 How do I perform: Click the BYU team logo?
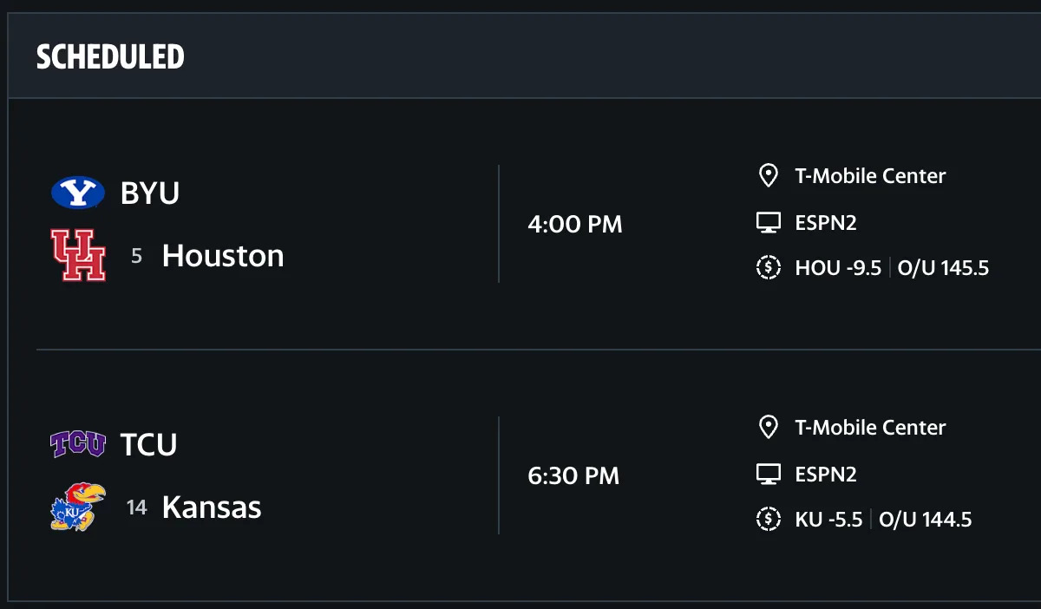[x=78, y=193]
